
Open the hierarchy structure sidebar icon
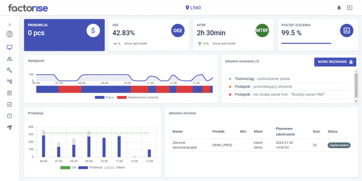[x=9, y=81]
